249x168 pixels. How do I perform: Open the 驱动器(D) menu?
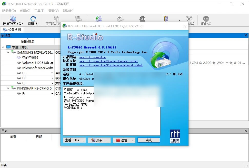(x=8, y=11)
